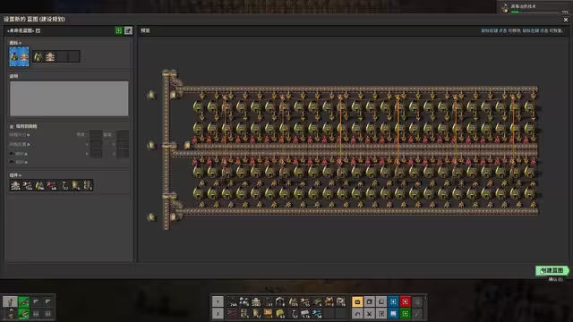Viewport: 573px width, 322px height.
Task: Click inside the blueprint description text box
Action: coord(69,98)
